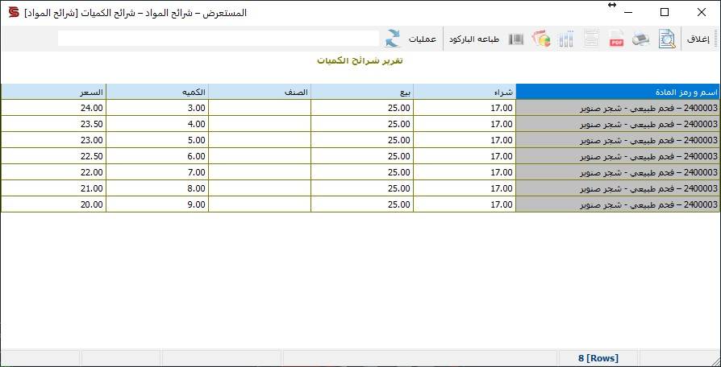The height and width of the screenshot is (367, 721).
Task: Click 17.00 purchase value in quantity 3.00 row
Action: coord(465,108)
